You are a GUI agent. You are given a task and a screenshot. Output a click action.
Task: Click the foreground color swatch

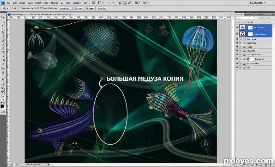click(2, 106)
